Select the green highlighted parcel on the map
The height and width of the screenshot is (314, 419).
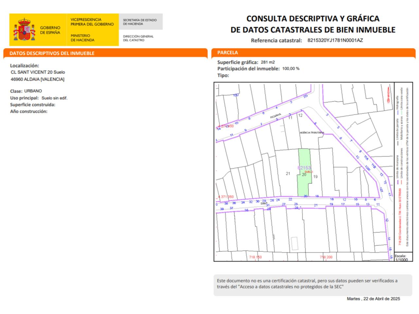304,172
